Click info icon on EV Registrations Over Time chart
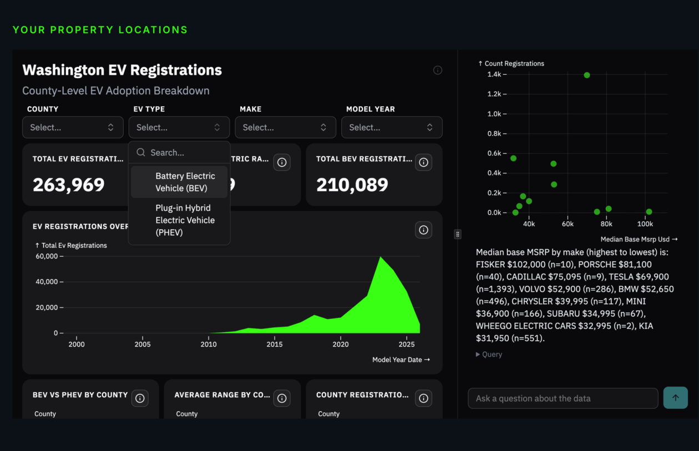699x451 pixels. coord(424,230)
